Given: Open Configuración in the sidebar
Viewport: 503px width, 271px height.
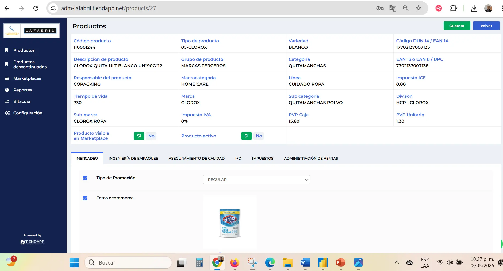Looking at the screenshot, I should [x=28, y=113].
